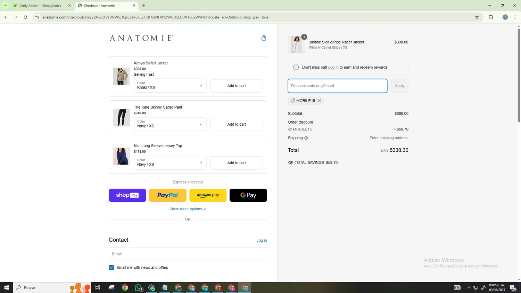Click Justine Racer Jacket cart thumbnail
Viewport: 521px width, 293px height.
click(x=297, y=44)
